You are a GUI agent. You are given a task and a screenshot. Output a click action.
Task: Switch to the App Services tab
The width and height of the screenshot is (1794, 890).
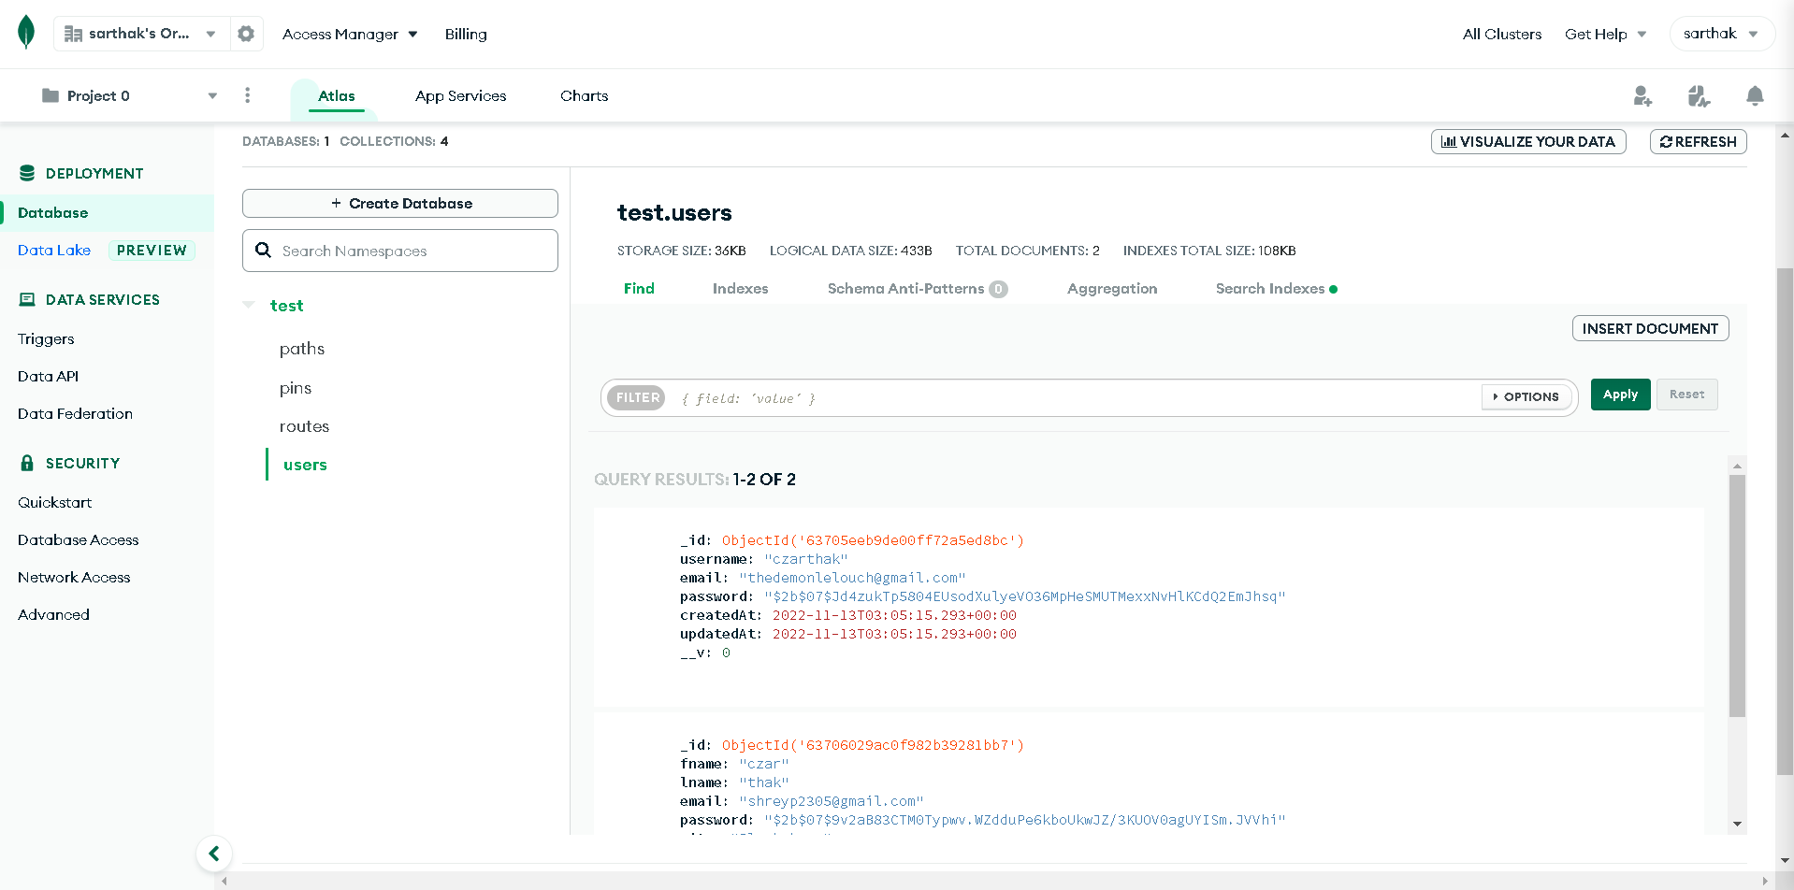(x=460, y=95)
